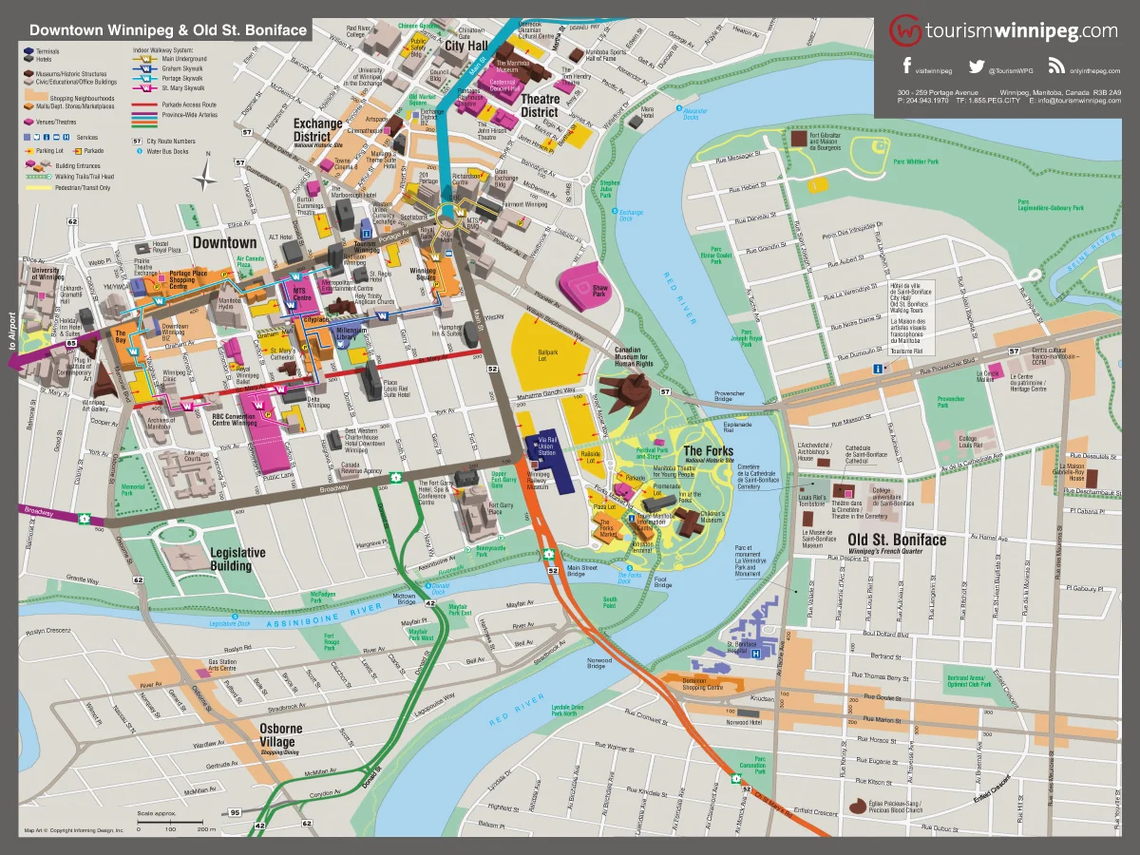Click the Museums/Historic Structures legend icon

pyautogui.click(x=28, y=73)
